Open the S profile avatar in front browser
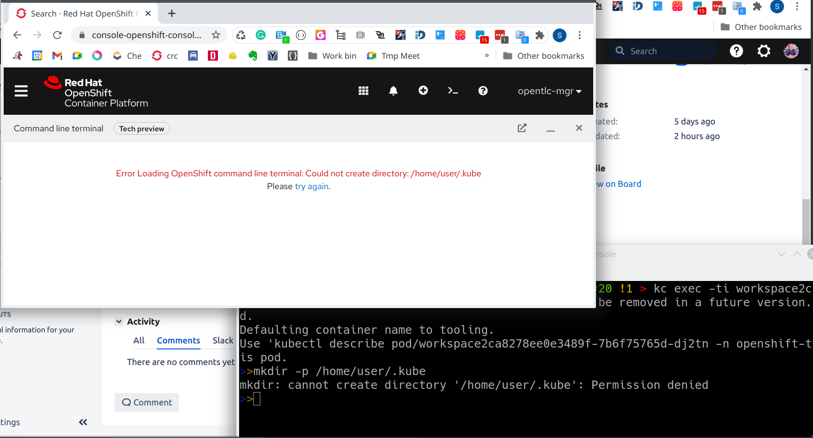The height and width of the screenshot is (438, 813). click(x=560, y=35)
